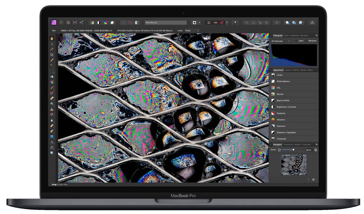Image resolution: width=364 pixels, height=214 pixels.
Task: Enable the Layer checkbox in Histogram
Action: tap(296, 41)
